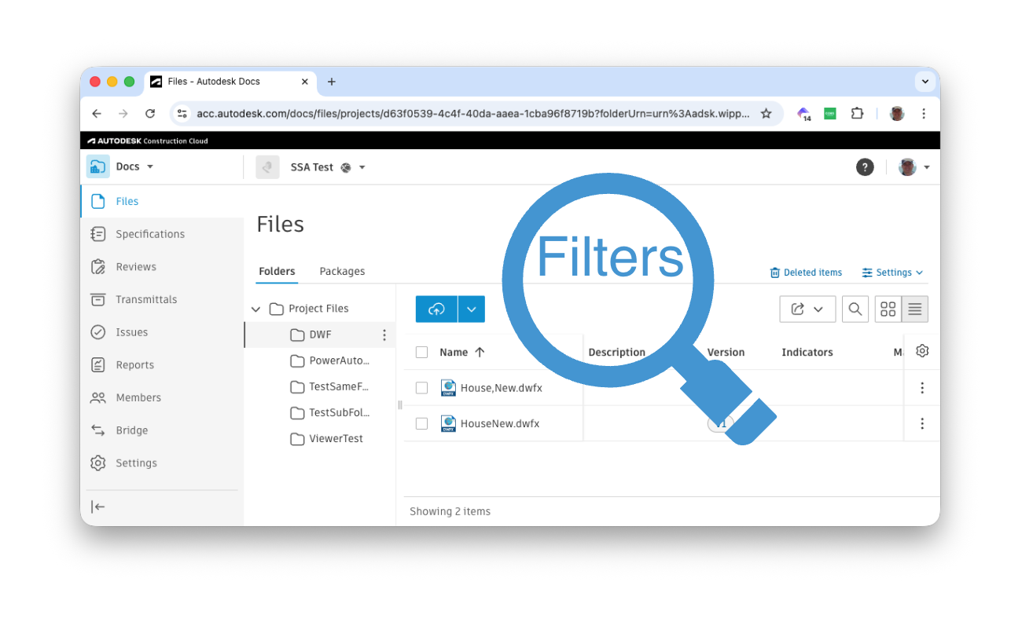Collapse the Project Files tree

tap(256, 309)
